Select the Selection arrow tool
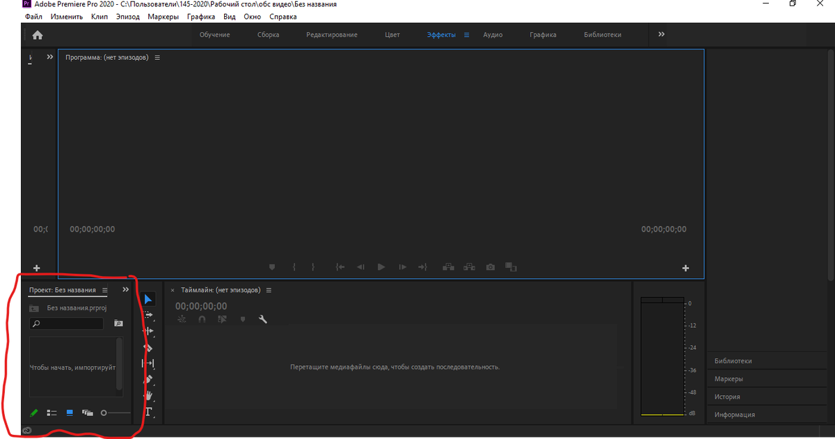This screenshot has width=835, height=439. click(x=148, y=299)
